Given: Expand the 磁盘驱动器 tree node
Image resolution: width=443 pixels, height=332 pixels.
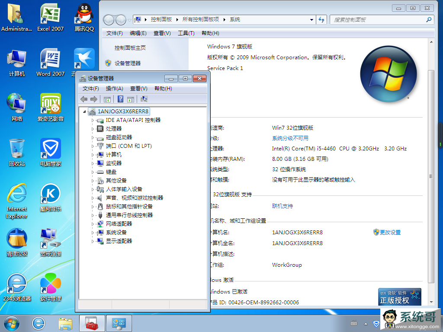Looking at the screenshot, I should pos(93,137).
